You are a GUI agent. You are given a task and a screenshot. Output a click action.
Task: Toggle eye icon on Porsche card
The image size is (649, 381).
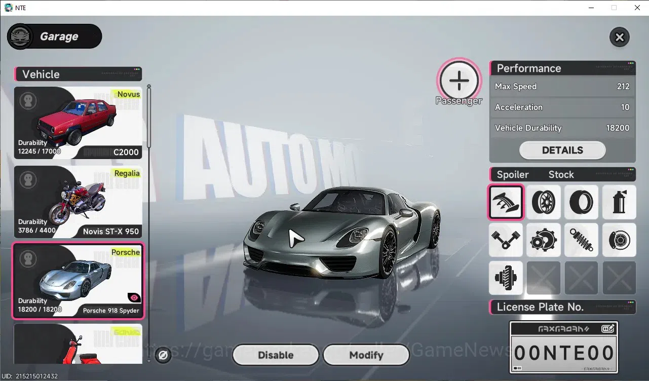134,298
